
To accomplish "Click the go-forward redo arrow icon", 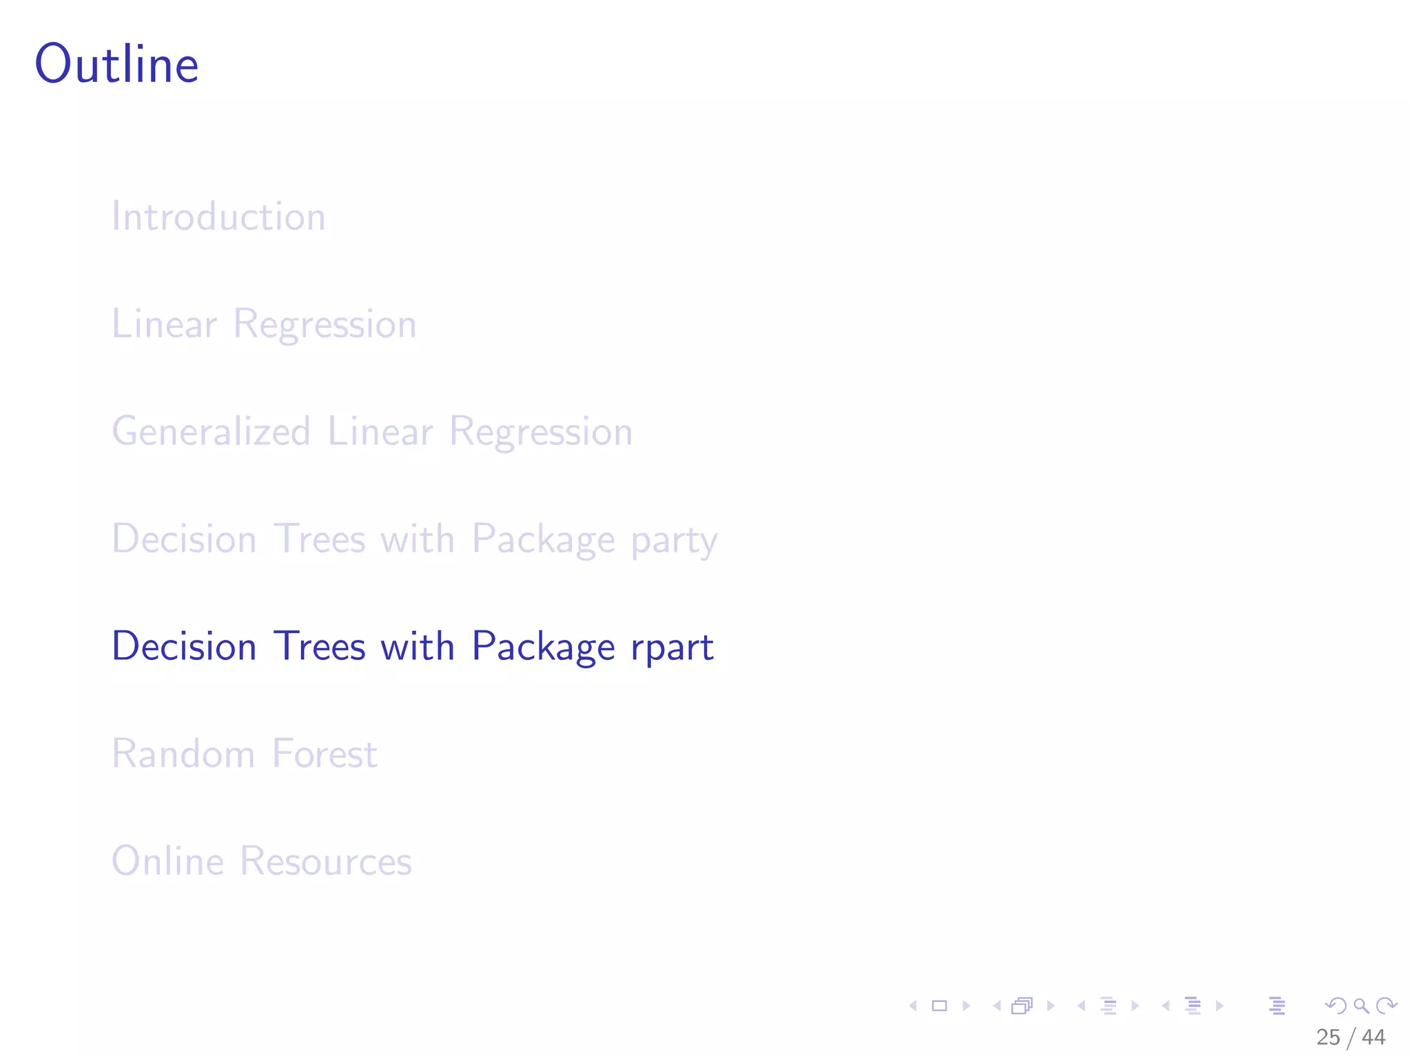I will (1386, 1006).
